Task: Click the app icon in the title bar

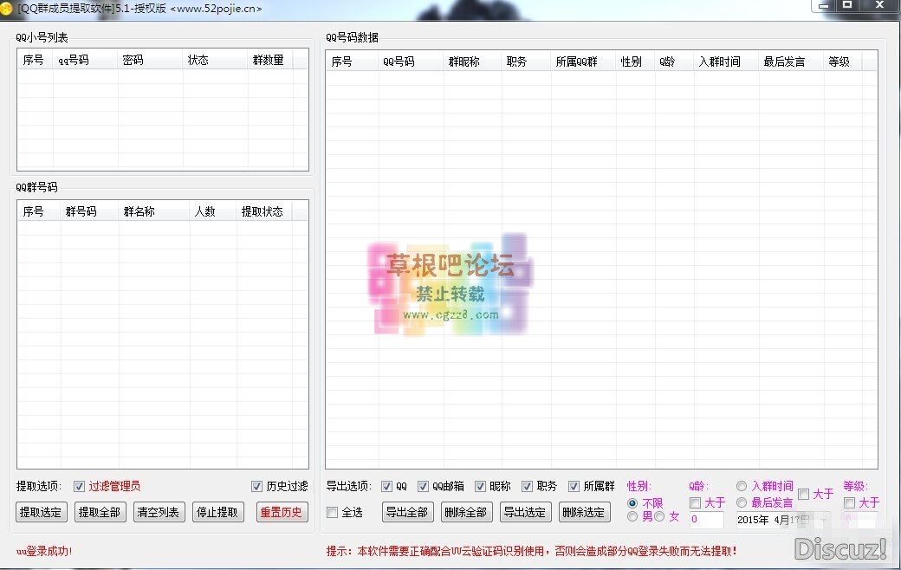Action: 8,9
